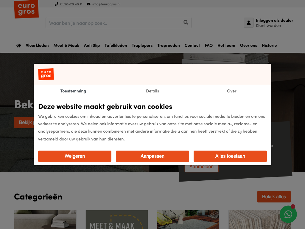Open the Meet & Maak category thumbnail
The width and height of the screenshot is (305, 229).
point(117,219)
